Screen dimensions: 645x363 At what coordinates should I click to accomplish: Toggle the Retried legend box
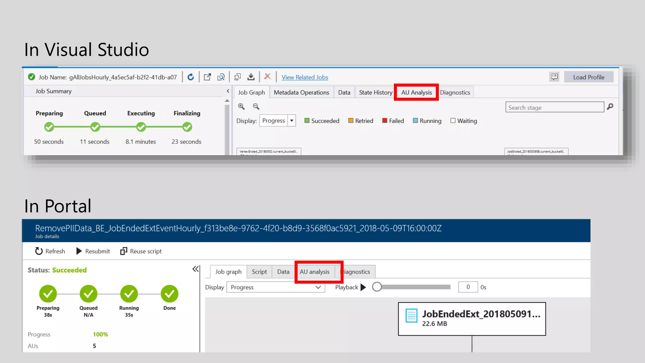coord(351,121)
